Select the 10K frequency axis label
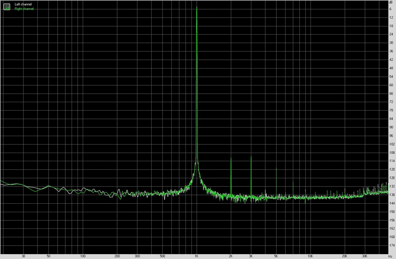396x259 pixels. tap(310, 256)
